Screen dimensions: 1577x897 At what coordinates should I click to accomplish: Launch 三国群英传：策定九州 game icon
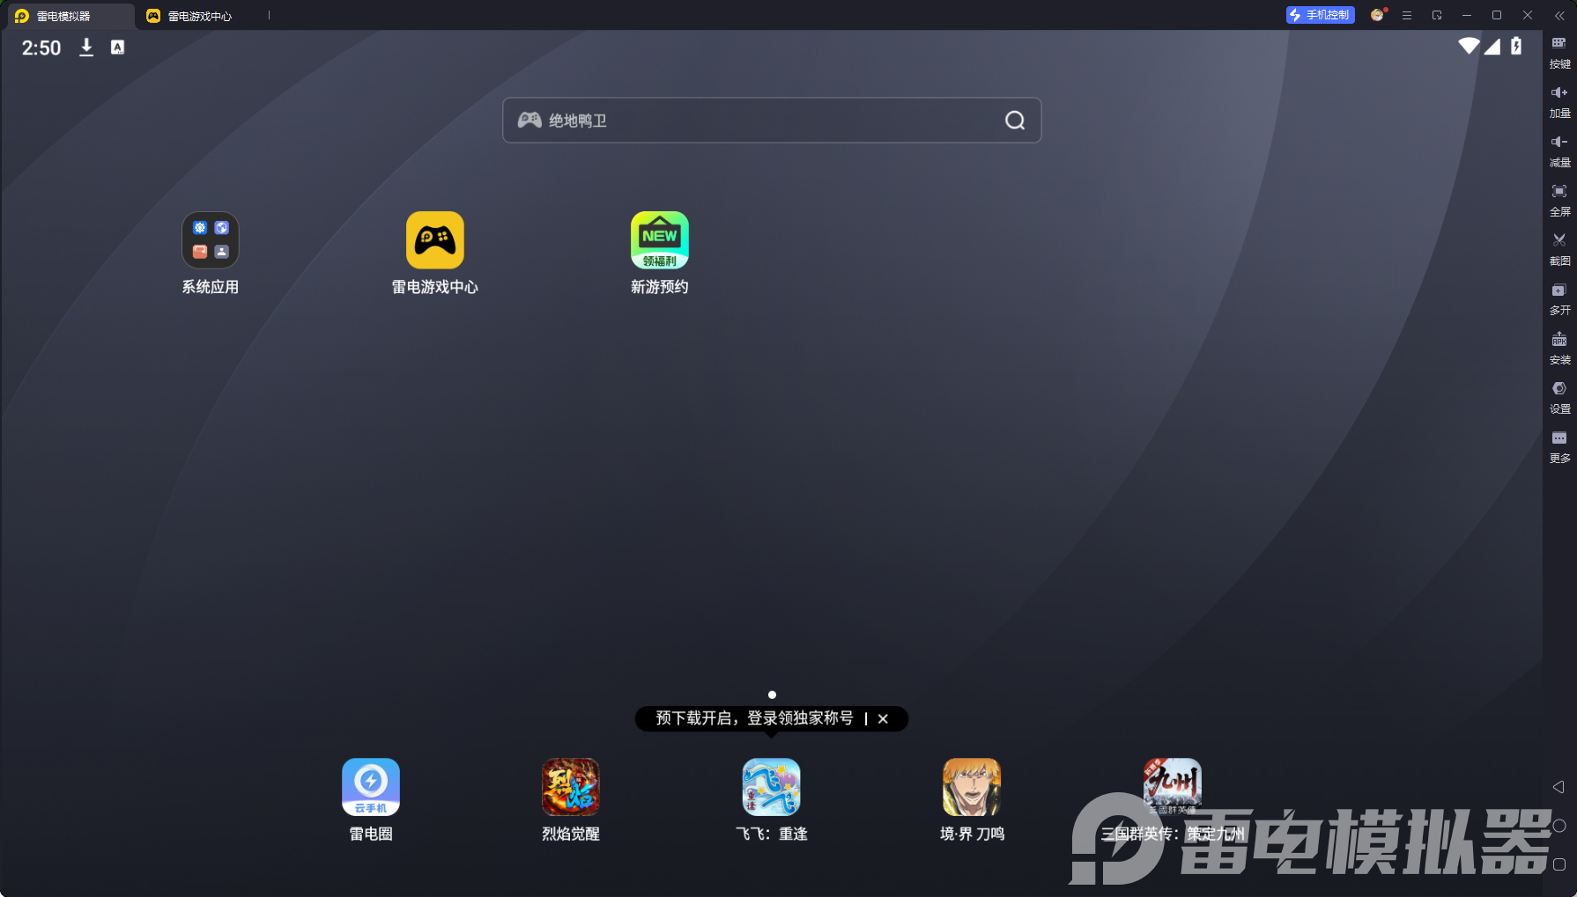pos(1173,787)
